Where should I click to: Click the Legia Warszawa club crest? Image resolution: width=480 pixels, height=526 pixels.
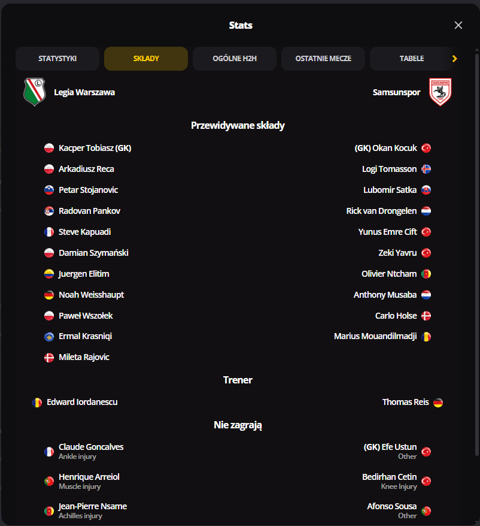coord(34,92)
